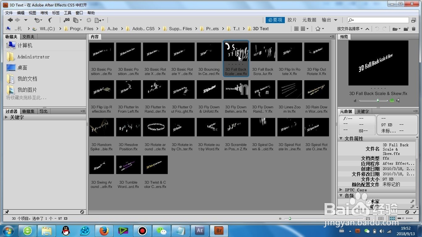Click the return to After Effects boomerang icon
Image resolution: width=422 pixels, height=237 pixels.
pos(50,20)
